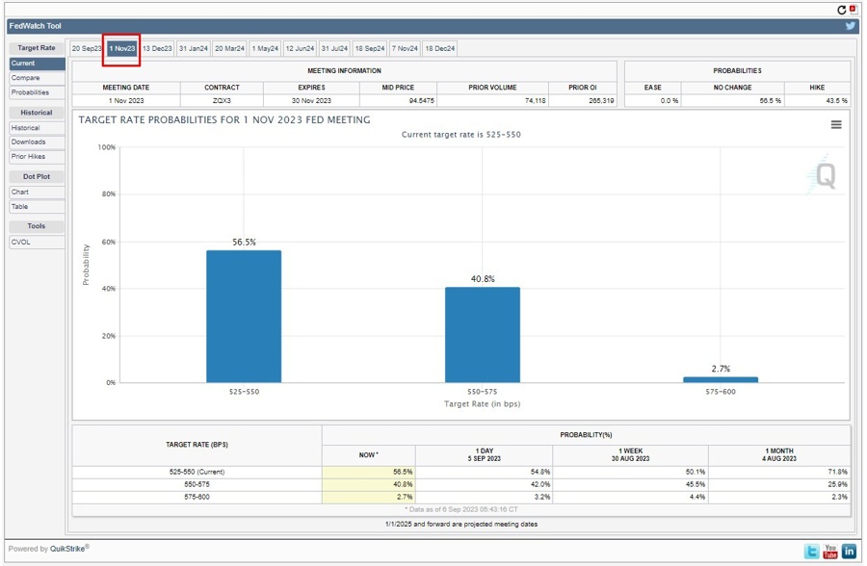Click the FedWatch Tool title

click(35, 26)
